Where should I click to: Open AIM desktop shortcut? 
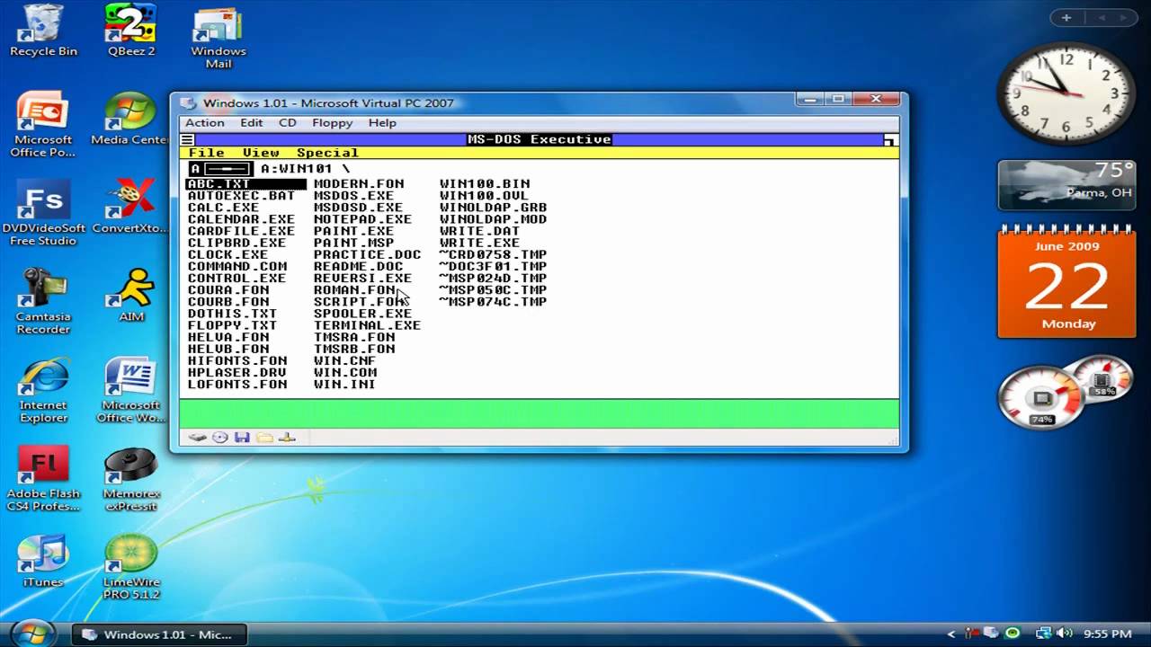(x=131, y=295)
